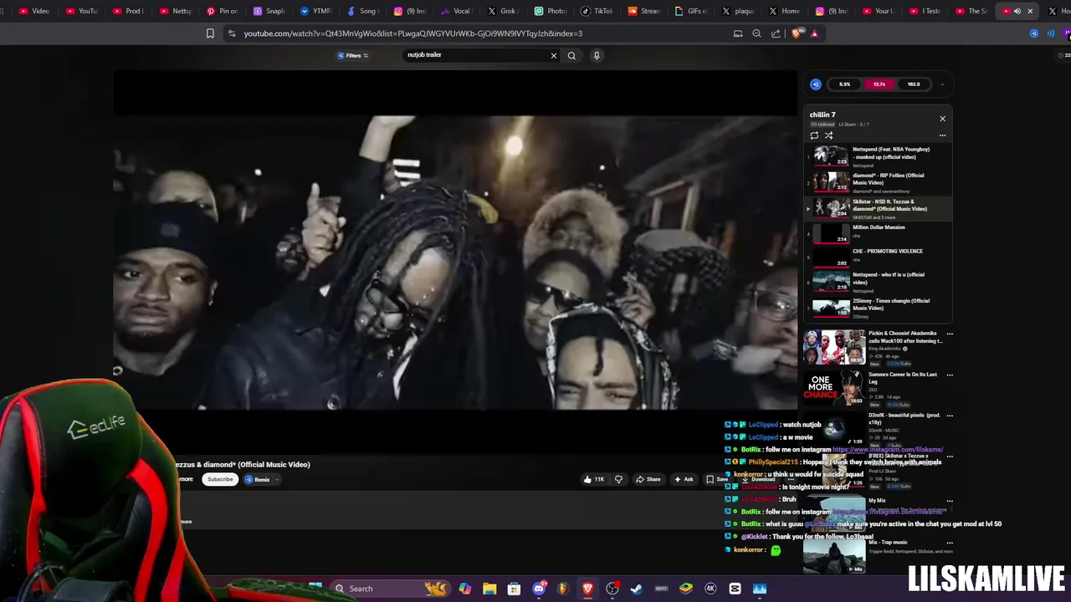Click the youtube.com address bar URL
The image size is (1071, 602).
click(x=413, y=33)
